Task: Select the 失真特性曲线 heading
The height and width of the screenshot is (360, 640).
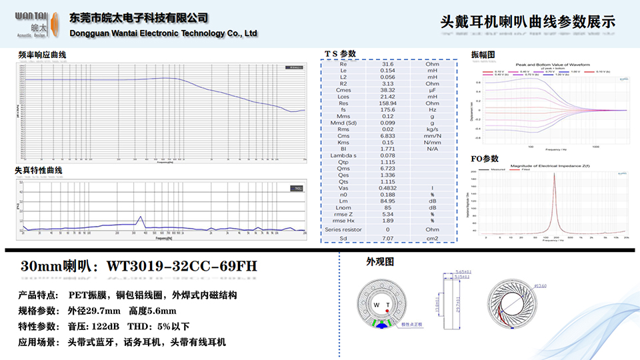Action: click(x=39, y=170)
